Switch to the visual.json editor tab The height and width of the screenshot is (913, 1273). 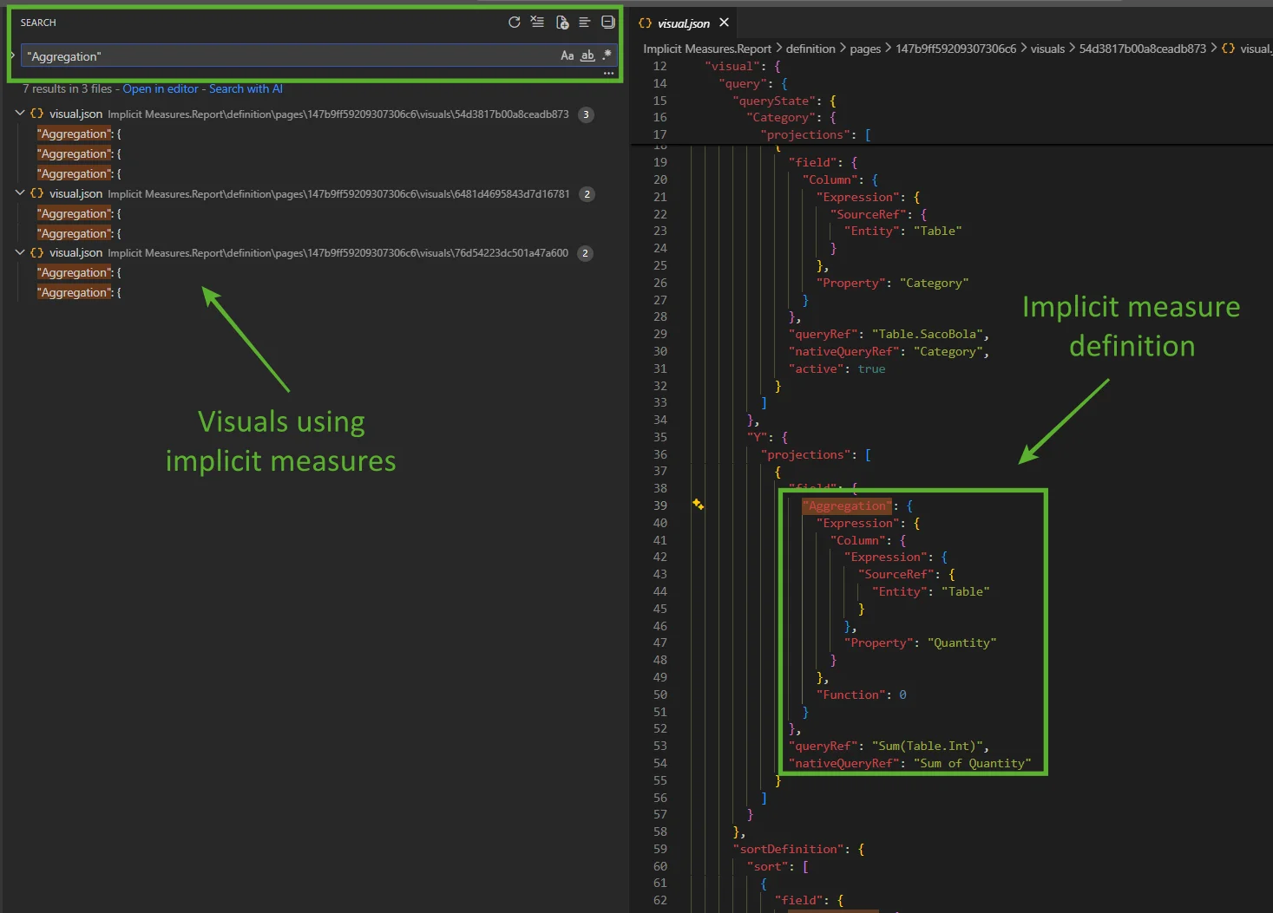(x=683, y=23)
